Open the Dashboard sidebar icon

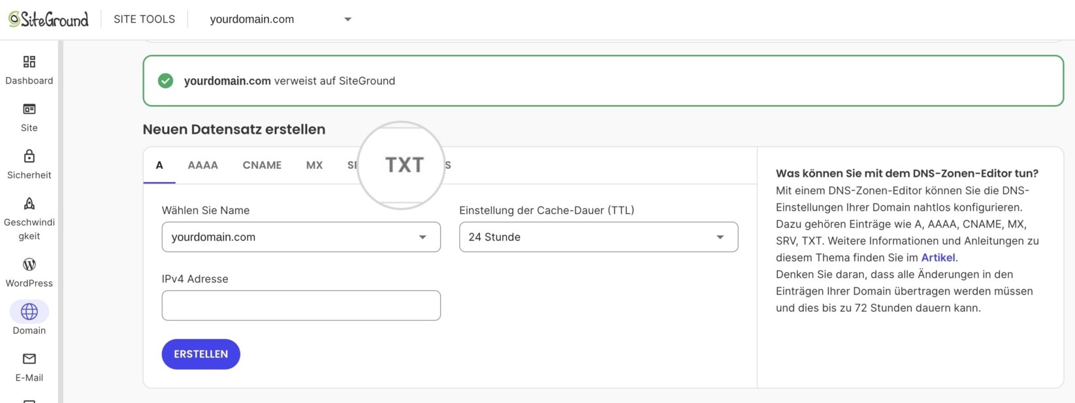pyautogui.click(x=29, y=62)
